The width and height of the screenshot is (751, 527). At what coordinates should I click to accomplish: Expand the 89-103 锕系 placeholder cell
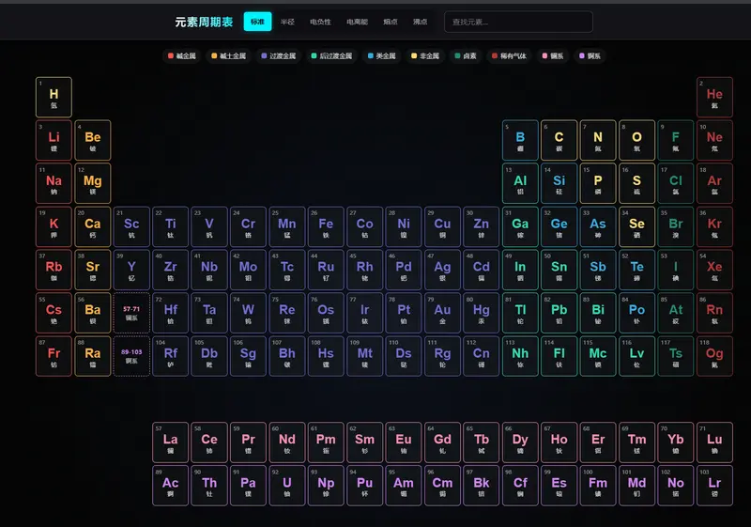(131, 356)
